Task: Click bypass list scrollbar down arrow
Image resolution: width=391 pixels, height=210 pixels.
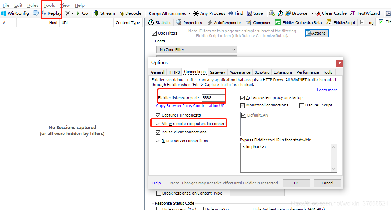Action: pos(334,169)
